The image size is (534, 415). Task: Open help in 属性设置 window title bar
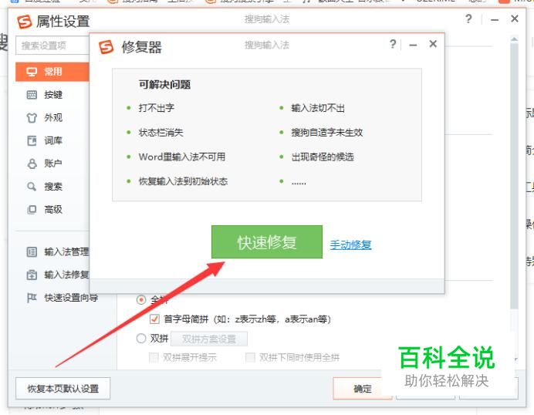[x=468, y=19]
